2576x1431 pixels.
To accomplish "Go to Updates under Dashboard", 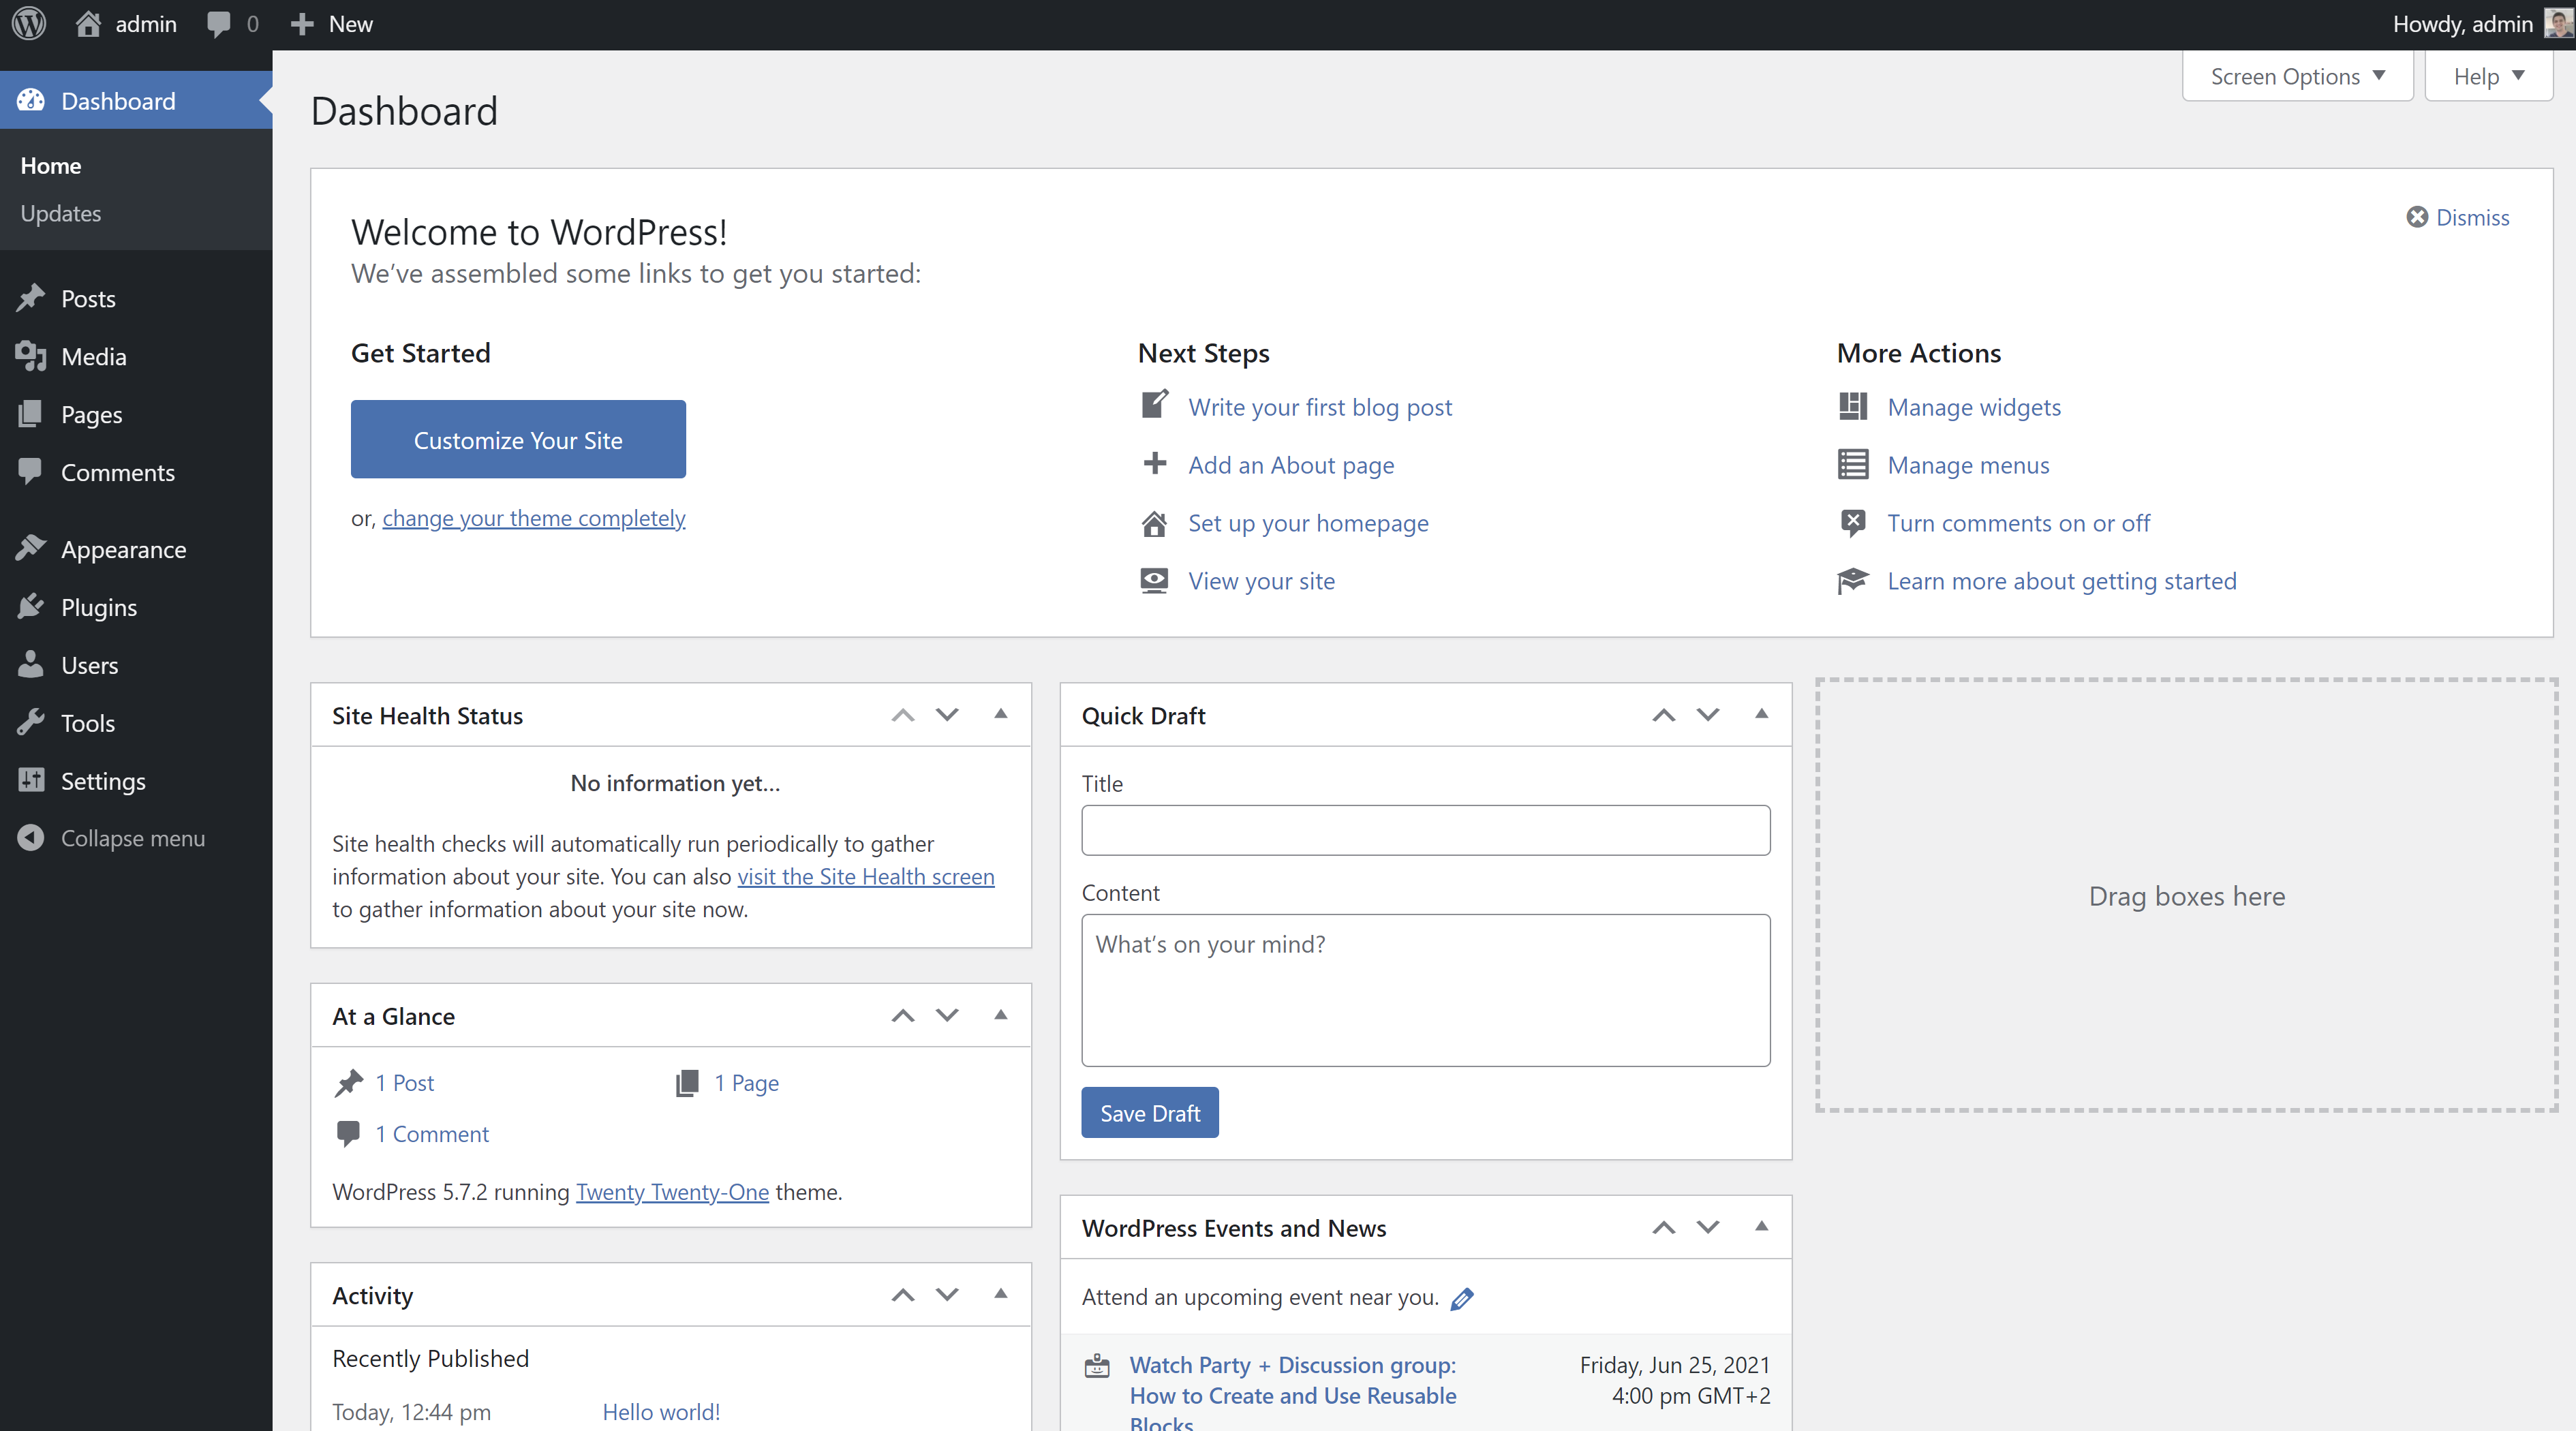I will (x=61, y=213).
